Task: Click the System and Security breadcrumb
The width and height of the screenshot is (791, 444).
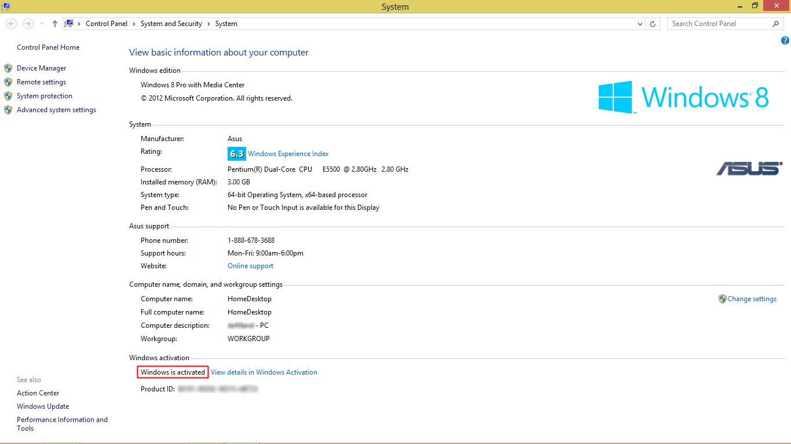Action: click(171, 24)
